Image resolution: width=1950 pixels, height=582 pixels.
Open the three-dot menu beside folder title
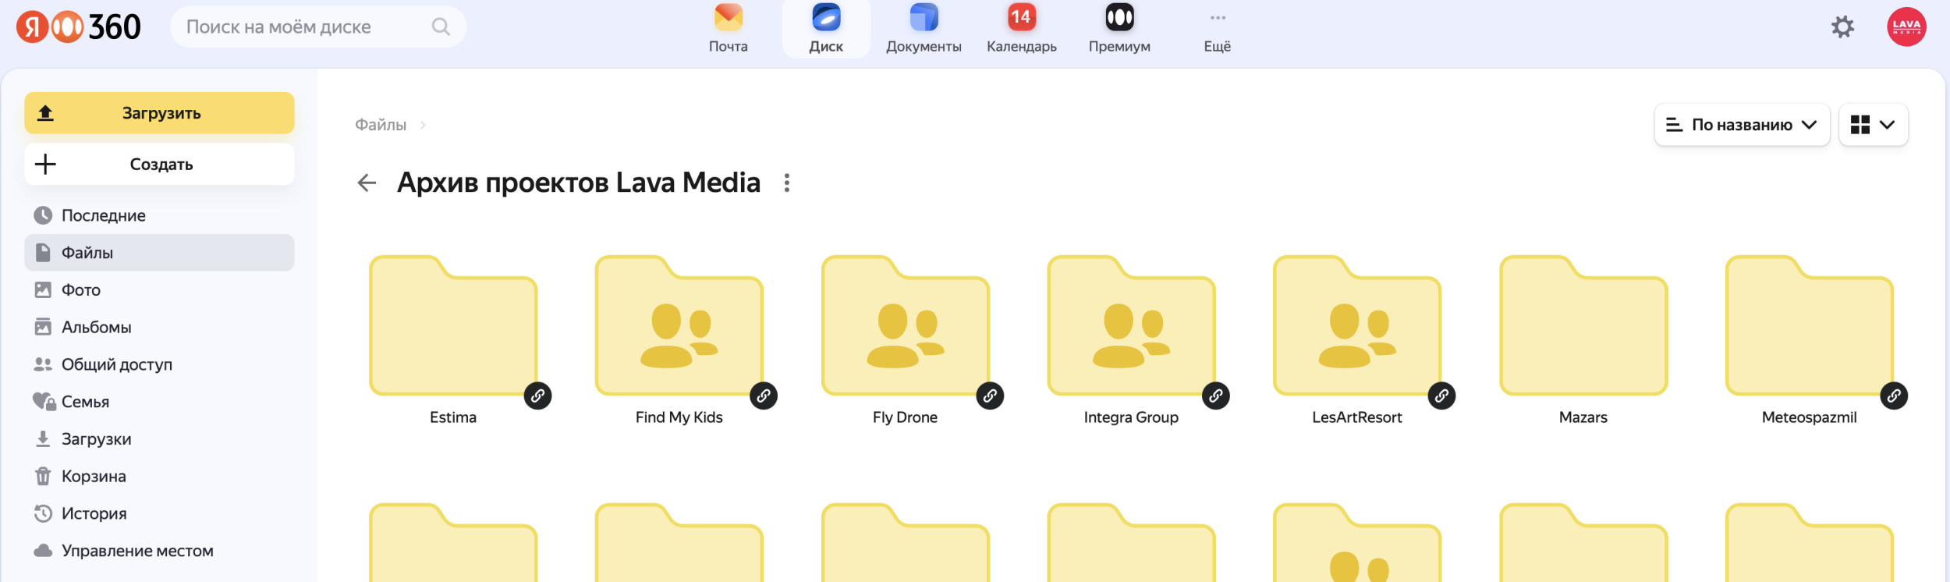[x=787, y=183]
